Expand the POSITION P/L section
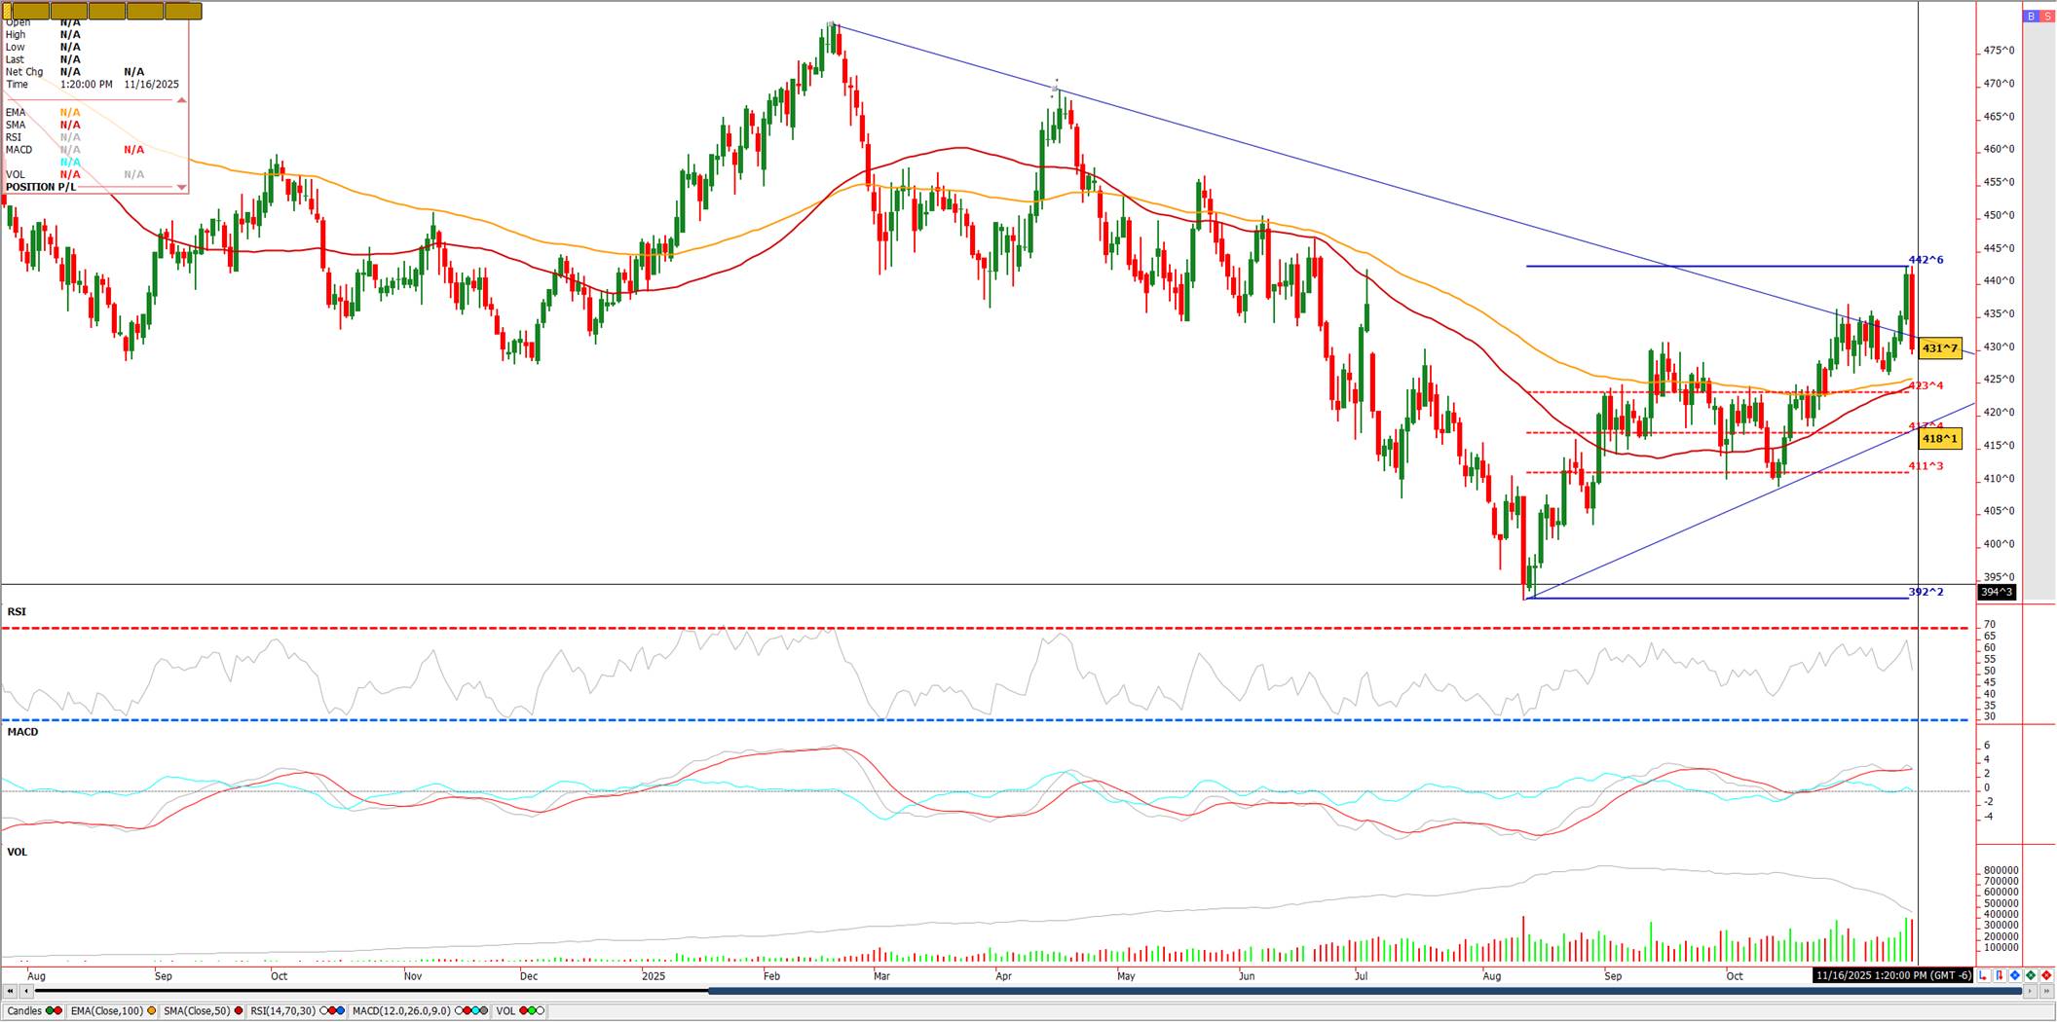2057x1022 pixels. point(181,187)
